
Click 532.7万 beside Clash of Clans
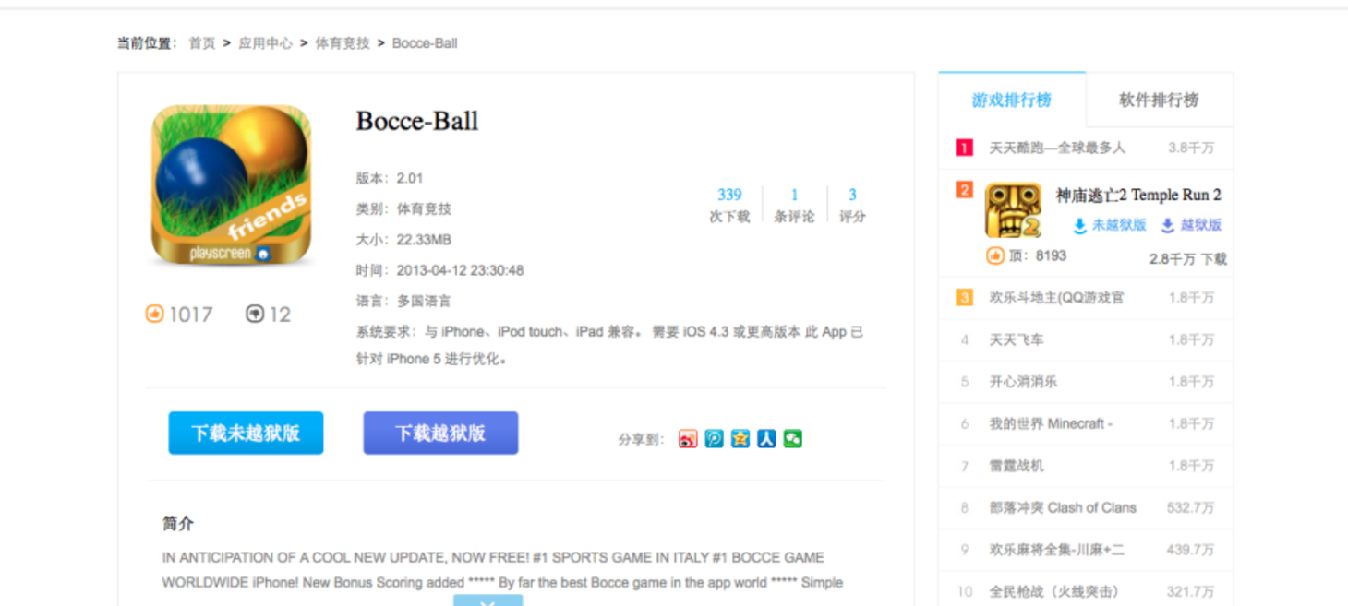[x=1191, y=508]
